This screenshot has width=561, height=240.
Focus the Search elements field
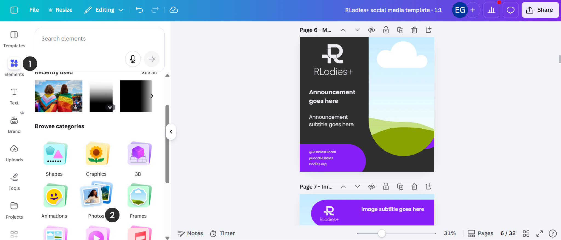click(x=100, y=39)
